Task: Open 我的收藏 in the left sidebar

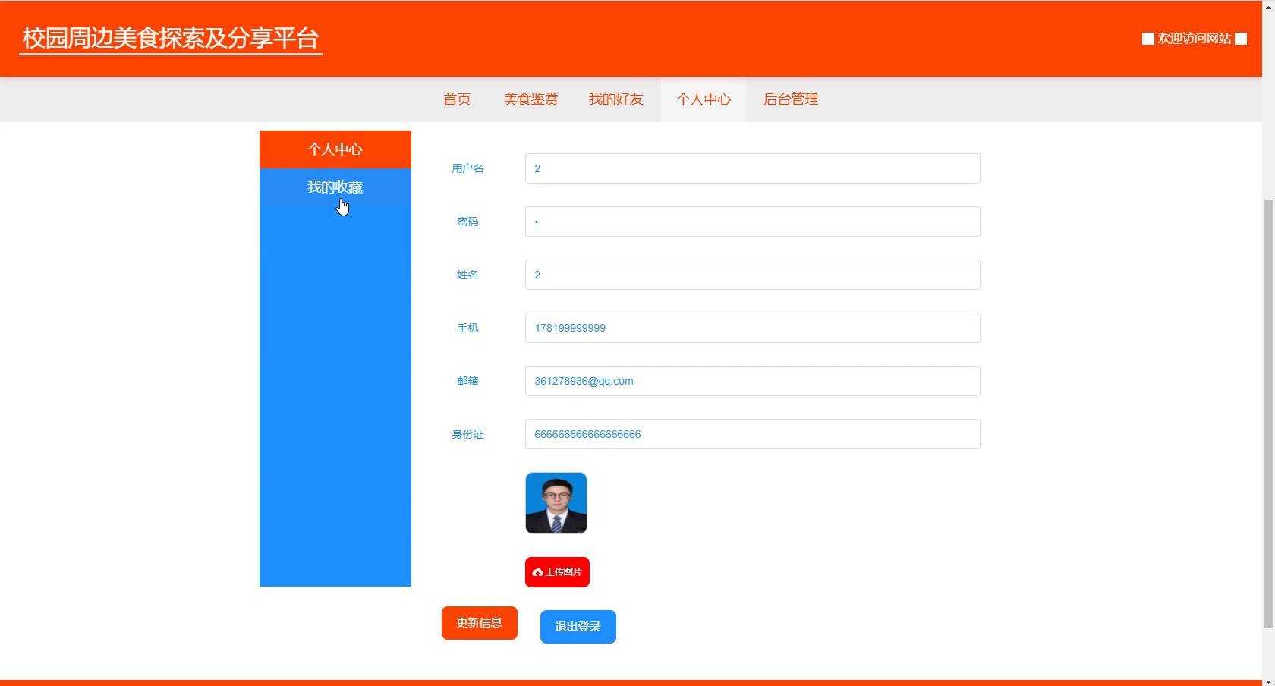Action: (x=335, y=187)
